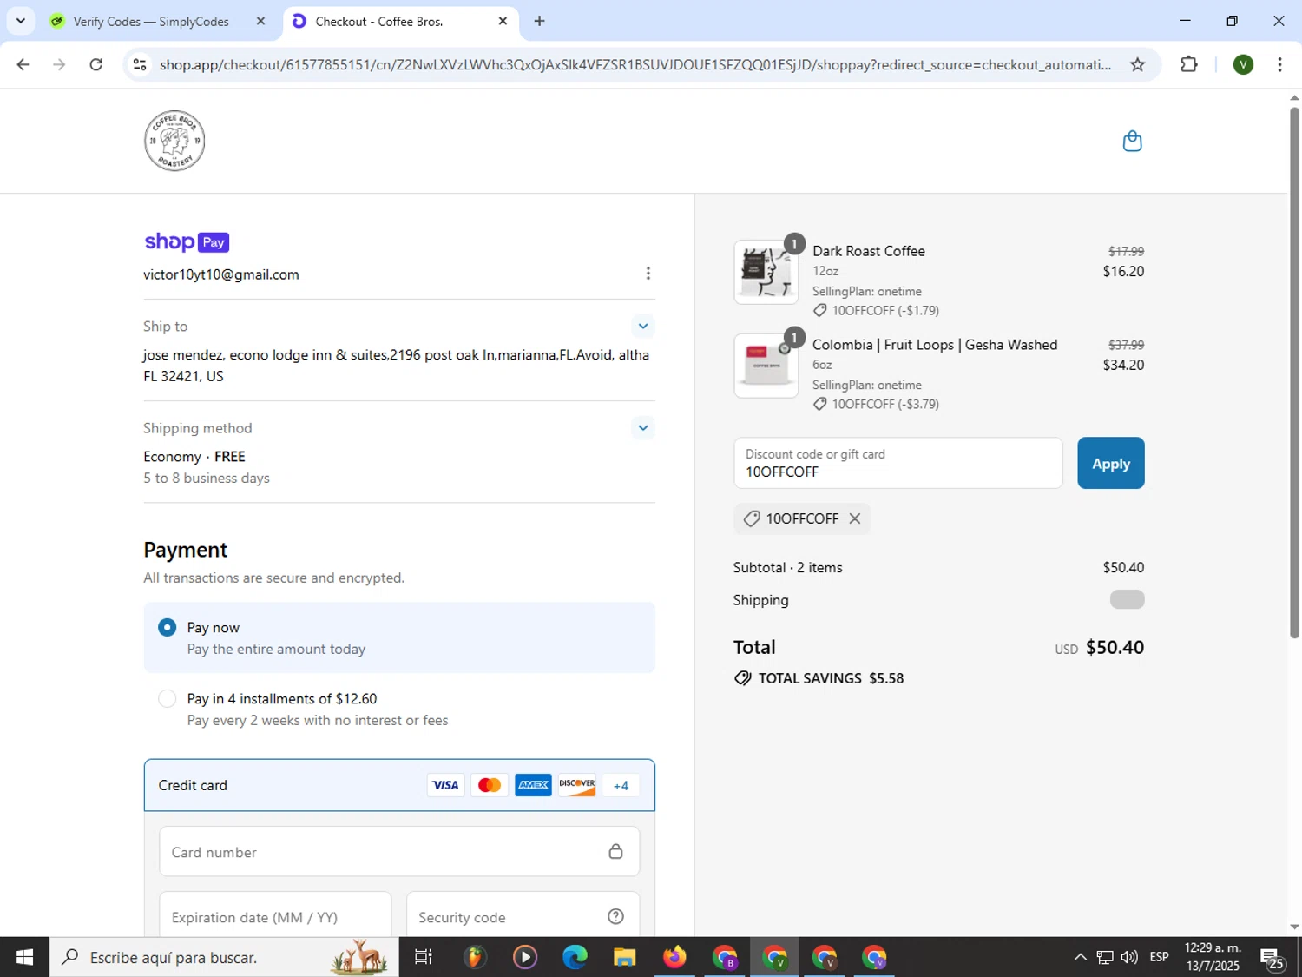
Task: Click the Mastercard icon
Action: click(490, 785)
